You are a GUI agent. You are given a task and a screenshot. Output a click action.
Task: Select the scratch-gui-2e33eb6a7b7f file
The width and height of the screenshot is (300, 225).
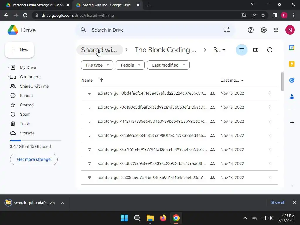coord(179,178)
